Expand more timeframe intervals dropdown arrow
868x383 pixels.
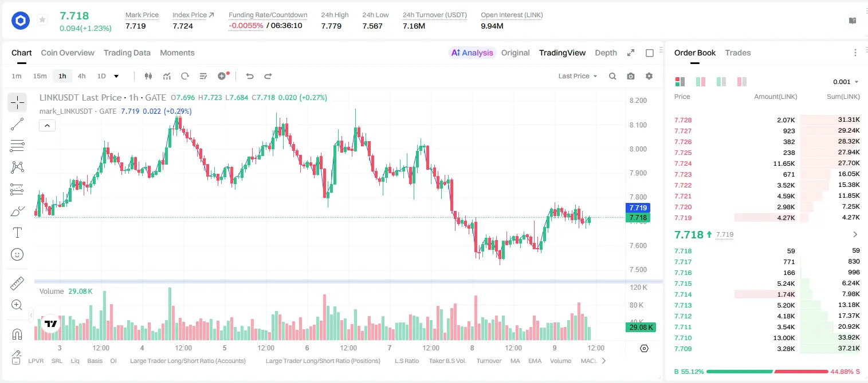(x=116, y=76)
